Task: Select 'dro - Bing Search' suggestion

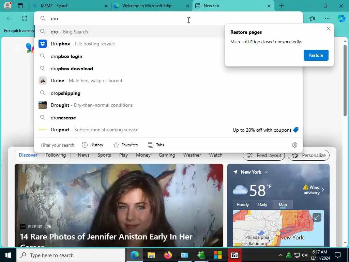Action: [129, 32]
